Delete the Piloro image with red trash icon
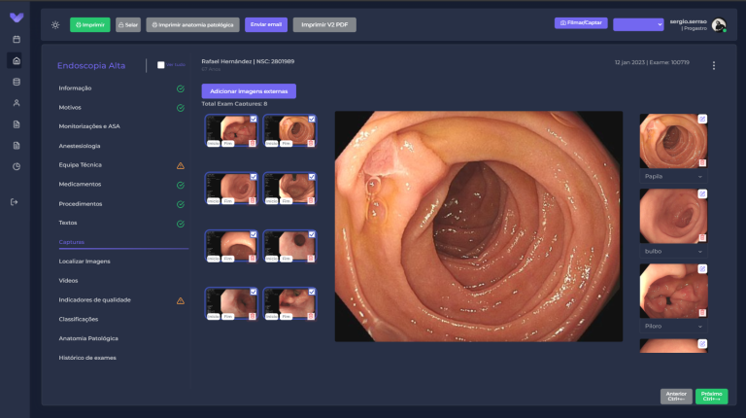Viewport: 746px width, 418px height. point(702,313)
